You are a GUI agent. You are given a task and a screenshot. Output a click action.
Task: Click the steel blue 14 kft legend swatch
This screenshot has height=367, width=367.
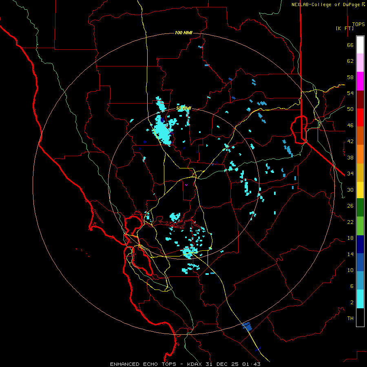coord(360,281)
